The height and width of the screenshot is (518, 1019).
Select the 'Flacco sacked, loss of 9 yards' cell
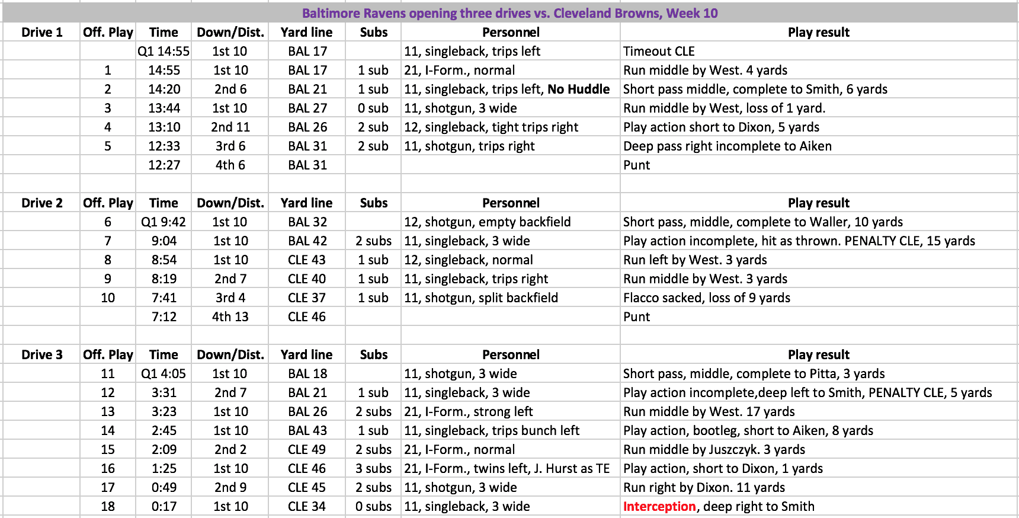[819, 298]
